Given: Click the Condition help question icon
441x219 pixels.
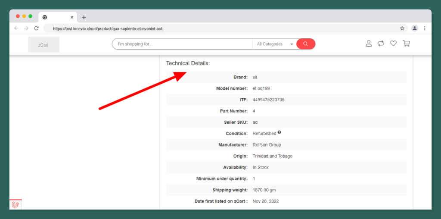Looking at the screenshot, I should pyautogui.click(x=280, y=132).
